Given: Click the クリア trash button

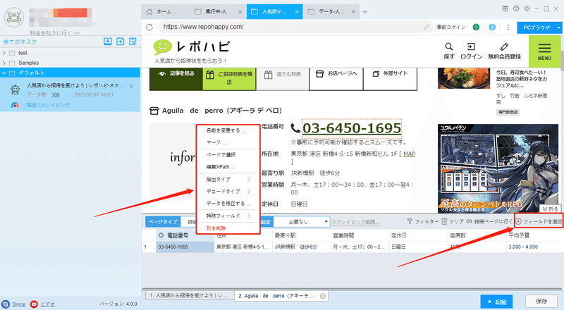Looking at the screenshot, I should tap(453, 221).
